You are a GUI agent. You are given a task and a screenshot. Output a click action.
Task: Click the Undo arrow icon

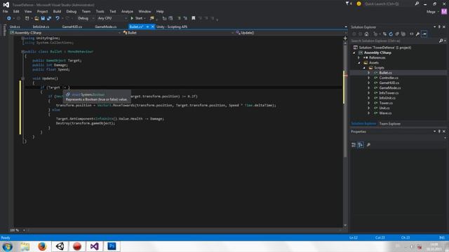58,18
